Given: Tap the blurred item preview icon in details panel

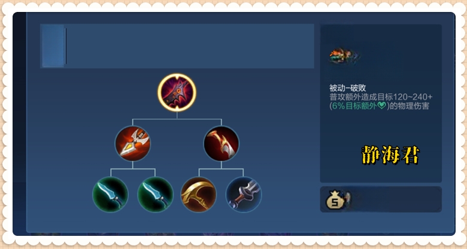Looking at the screenshot, I should 345,56.
